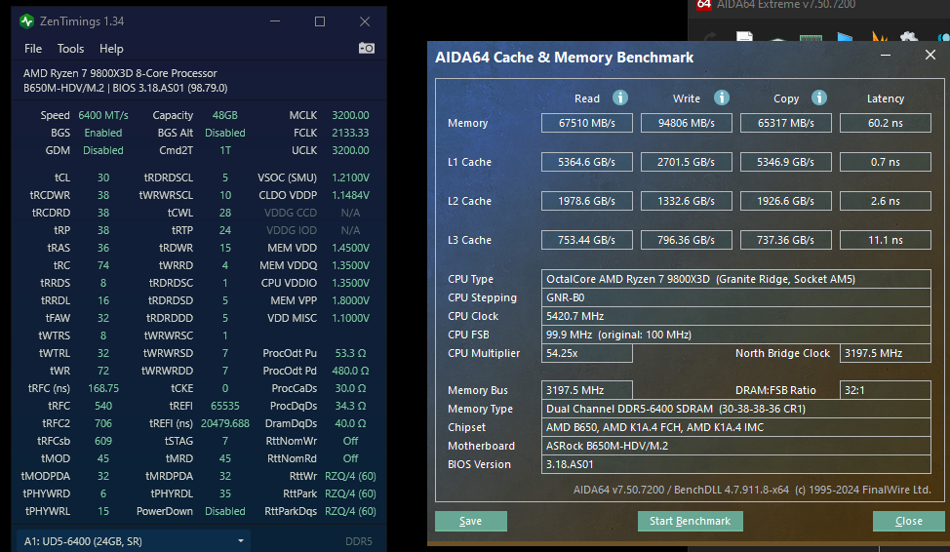Screen dimensions: 950x552
Task: Click the flame stability test icon in AIDA64 toolbar
Action: point(879,37)
